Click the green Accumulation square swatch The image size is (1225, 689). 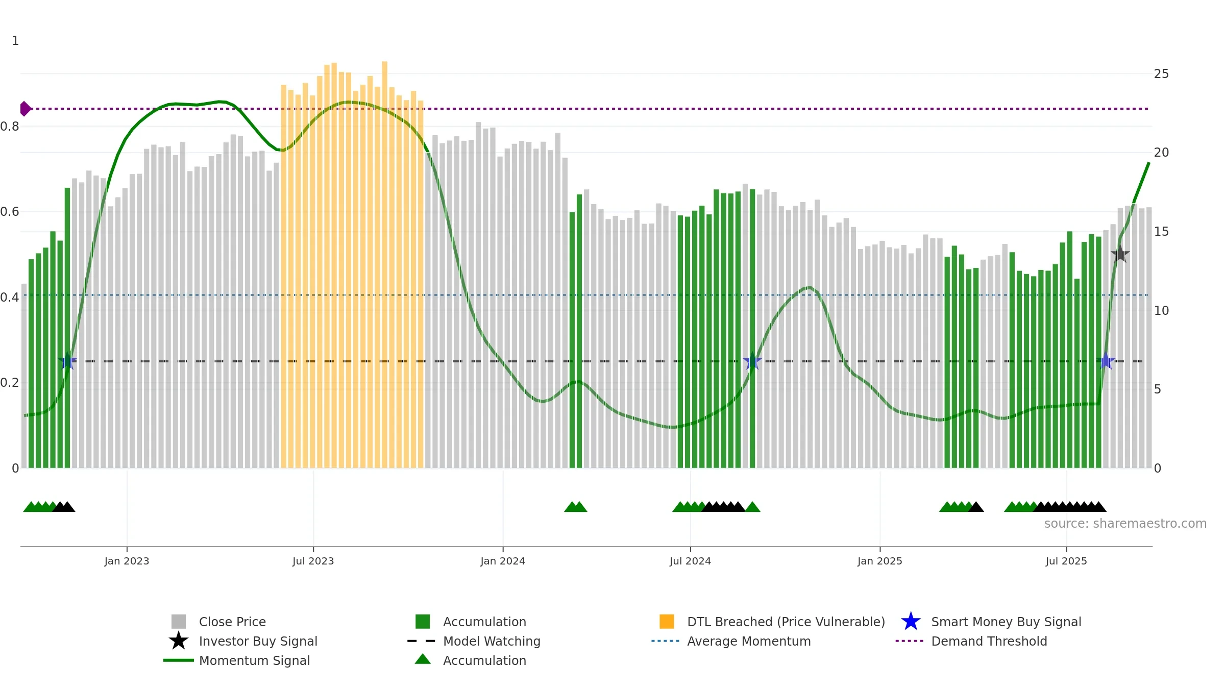(x=423, y=622)
